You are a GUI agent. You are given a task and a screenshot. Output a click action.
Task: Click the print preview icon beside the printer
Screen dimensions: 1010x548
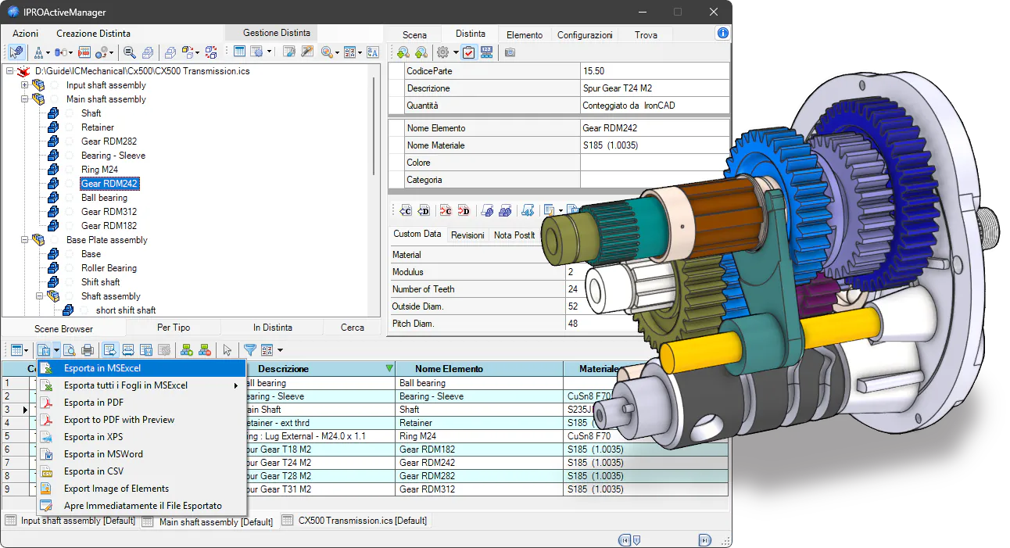70,350
